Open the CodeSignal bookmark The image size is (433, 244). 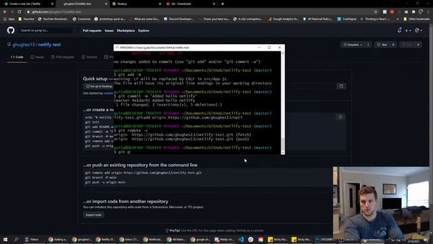(x=347, y=19)
